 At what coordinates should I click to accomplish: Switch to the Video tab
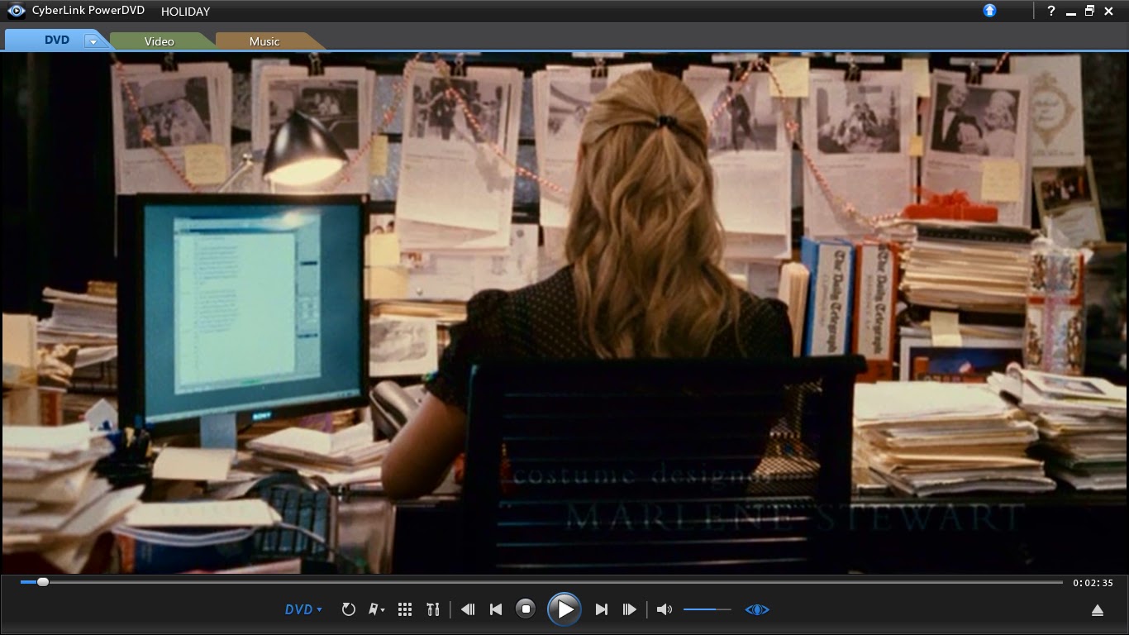point(159,41)
